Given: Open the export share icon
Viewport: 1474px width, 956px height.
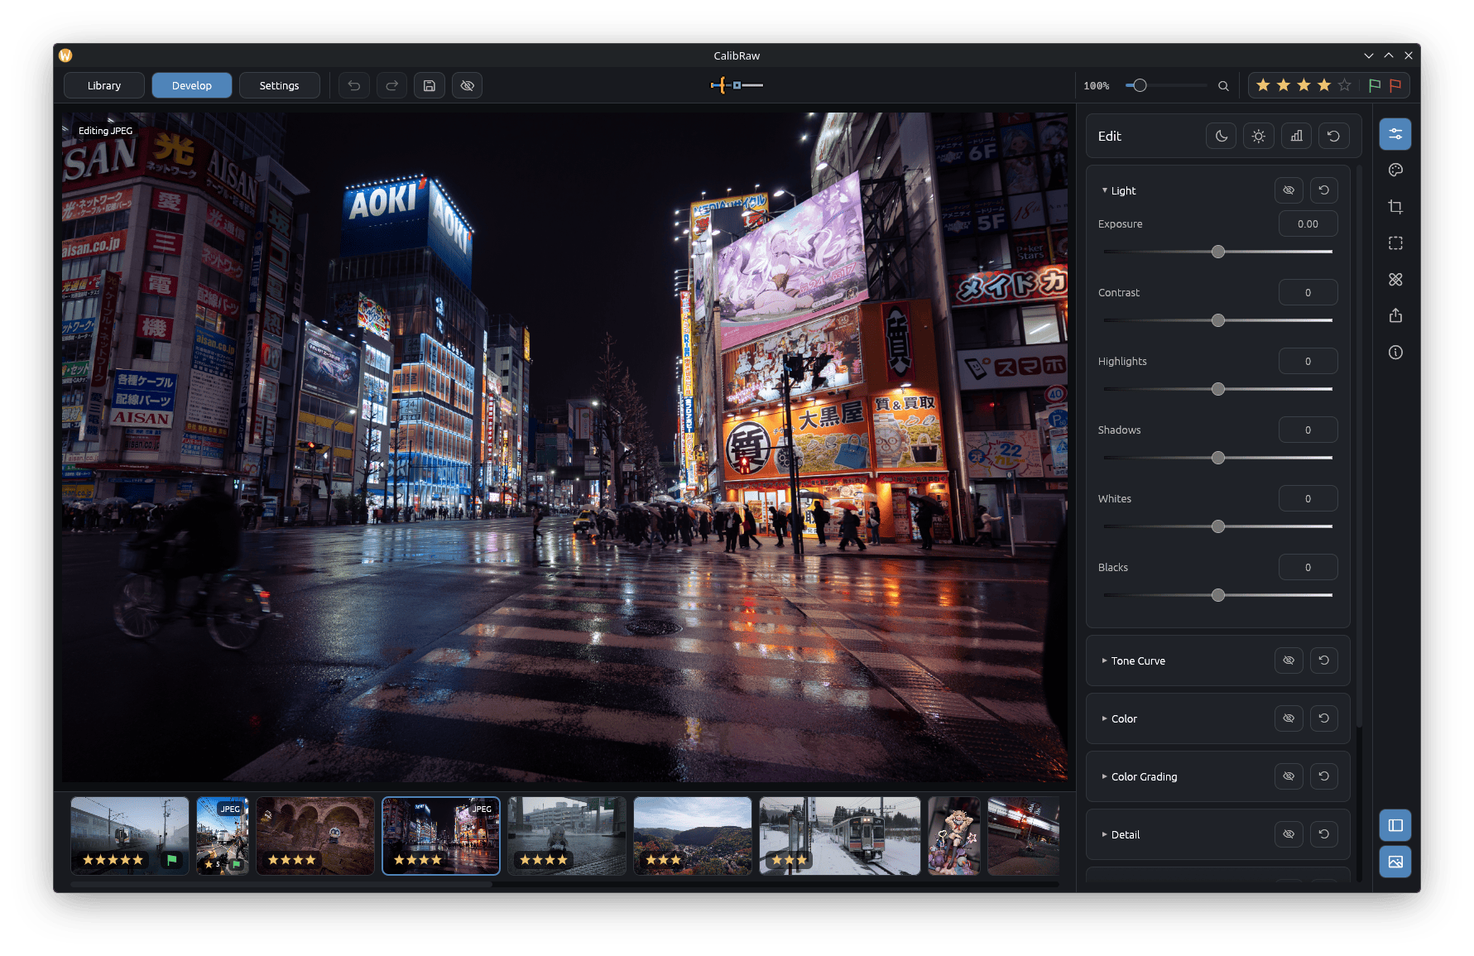Looking at the screenshot, I should click(1395, 316).
